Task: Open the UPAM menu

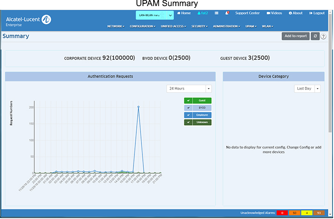Action: click(251, 26)
